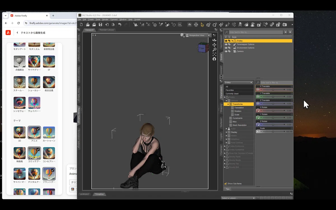Click the Adobe logo in Firefly page

coord(8,33)
